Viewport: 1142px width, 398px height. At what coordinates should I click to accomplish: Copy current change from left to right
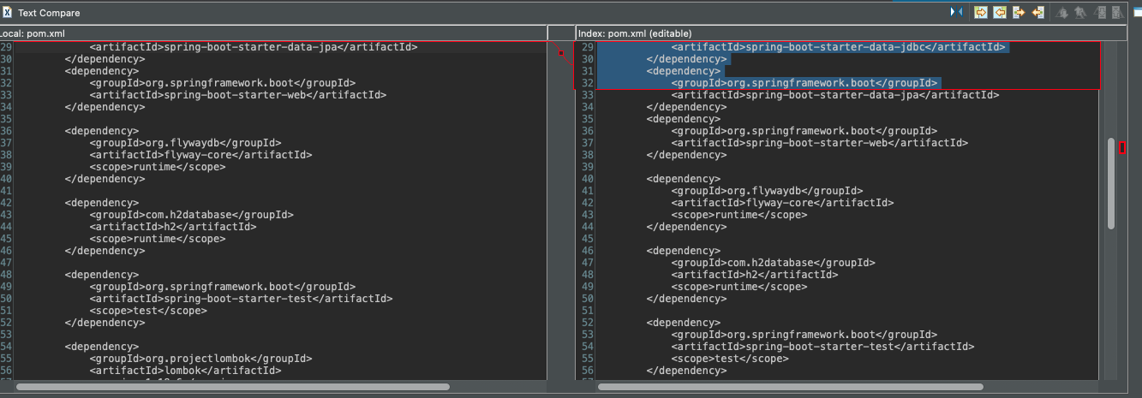(x=1019, y=12)
